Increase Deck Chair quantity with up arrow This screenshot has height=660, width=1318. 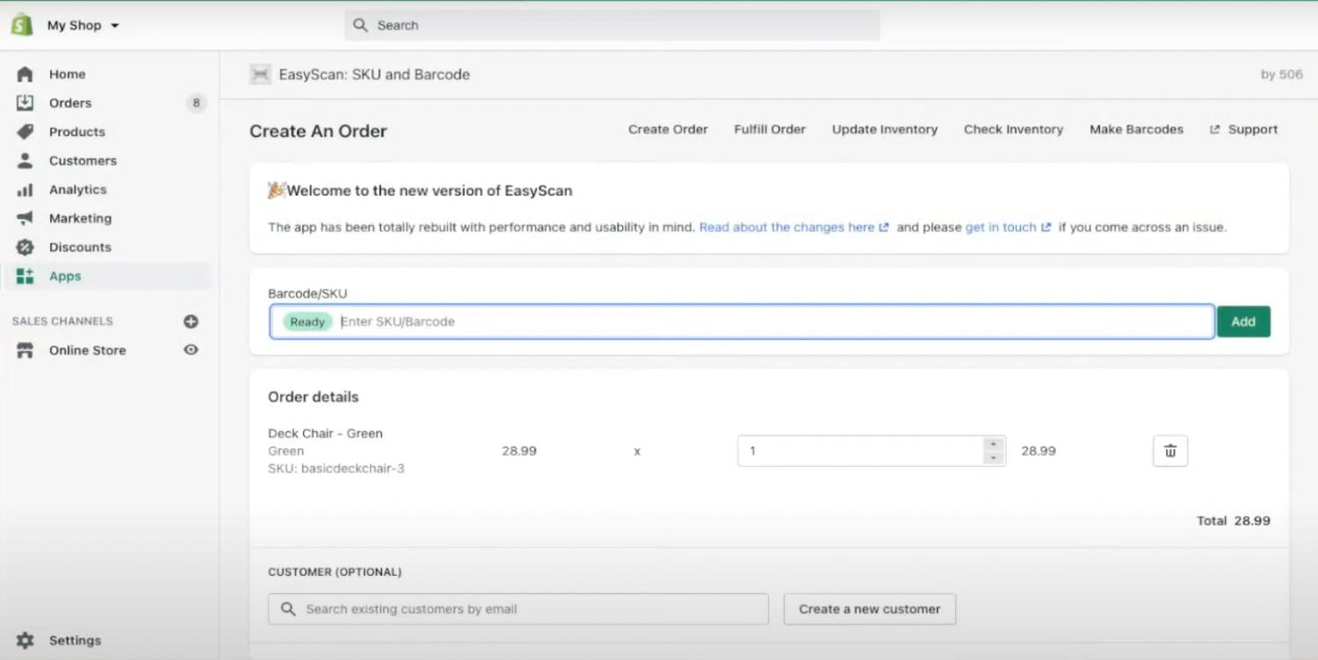(993, 444)
